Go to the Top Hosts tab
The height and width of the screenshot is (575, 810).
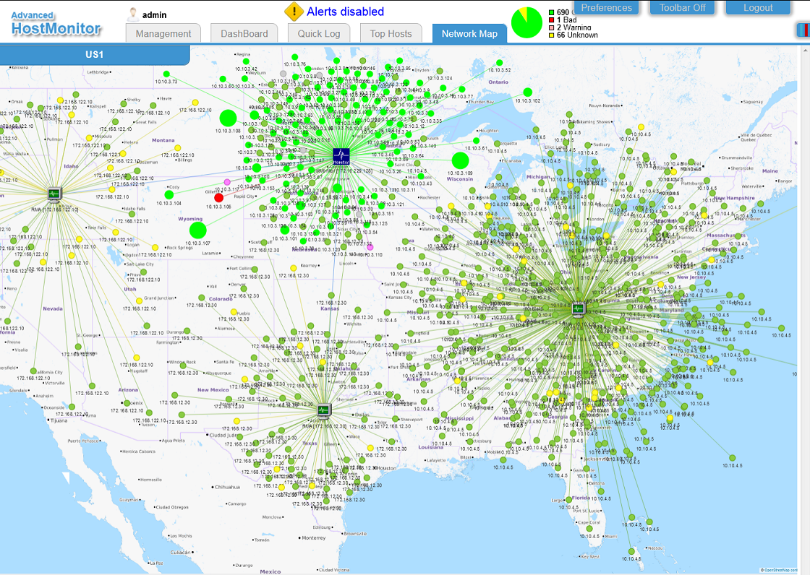pyautogui.click(x=391, y=33)
